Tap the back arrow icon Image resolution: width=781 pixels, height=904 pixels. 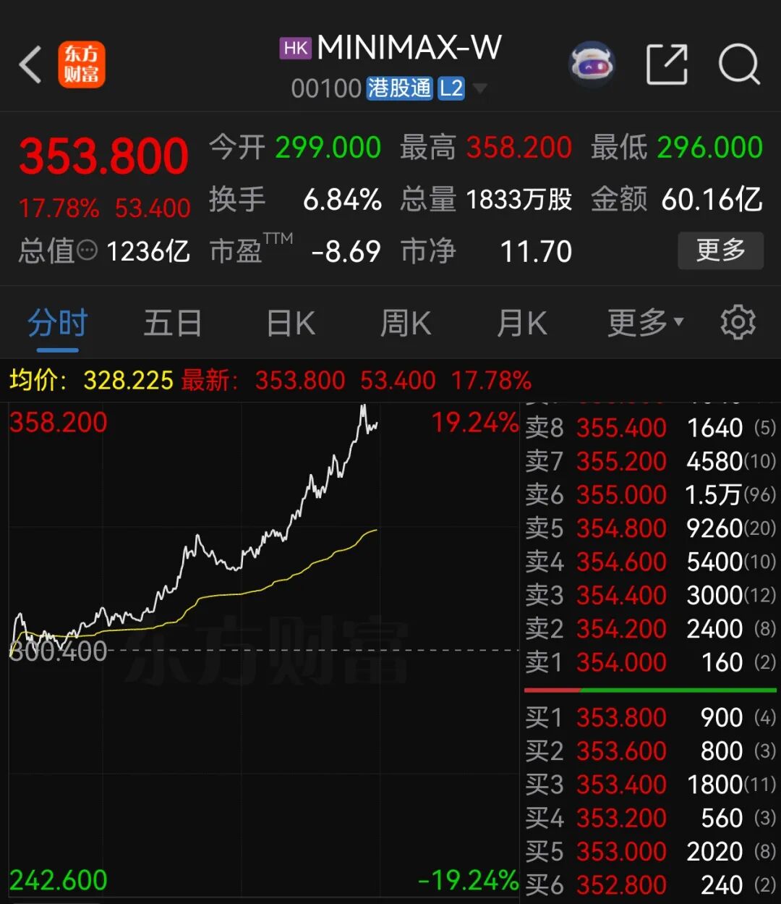tap(30, 65)
